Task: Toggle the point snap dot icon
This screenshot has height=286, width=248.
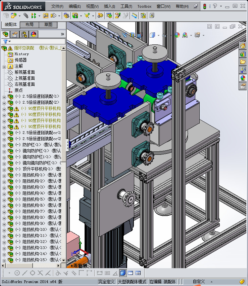Action: tap(9, 273)
